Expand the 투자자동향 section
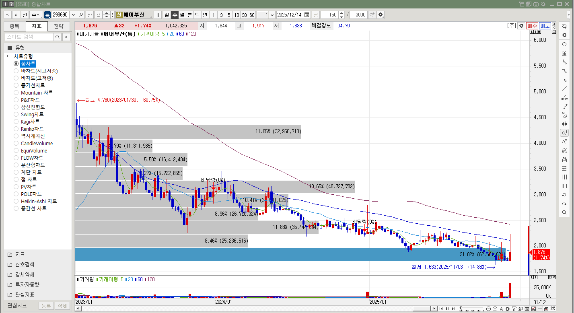 click(10, 284)
